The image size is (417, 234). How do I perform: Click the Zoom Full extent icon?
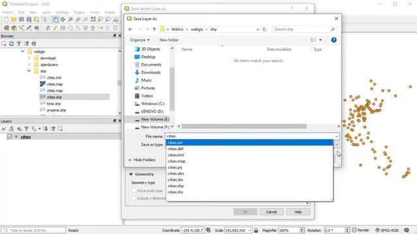click(93, 19)
